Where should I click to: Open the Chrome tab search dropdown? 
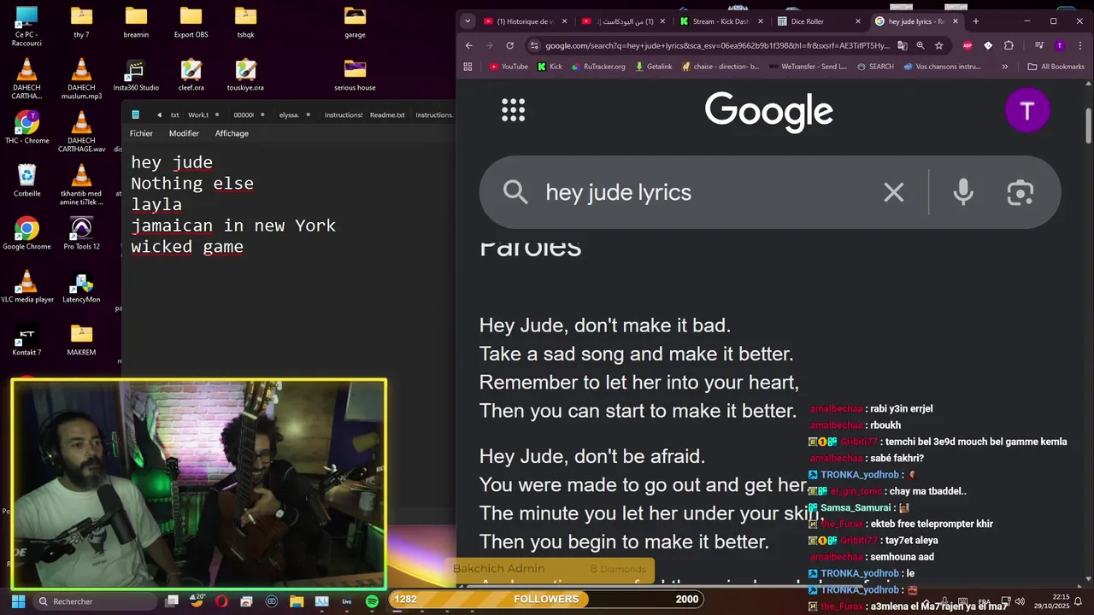pyautogui.click(x=467, y=21)
